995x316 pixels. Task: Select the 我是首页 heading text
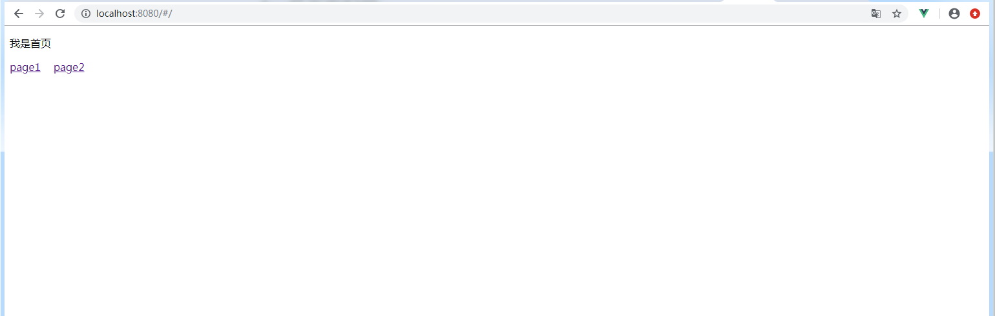[x=30, y=44]
